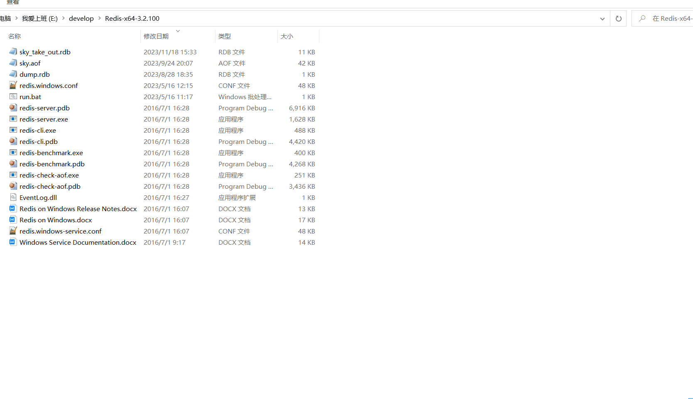Image resolution: width=693 pixels, height=399 pixels.
Task: Click the sky.aof file icon
Action: pyautogui.click(x=13, y=63)
